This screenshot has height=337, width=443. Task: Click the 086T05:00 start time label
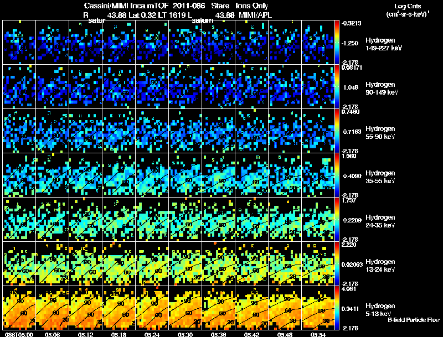tap(19, 334)
